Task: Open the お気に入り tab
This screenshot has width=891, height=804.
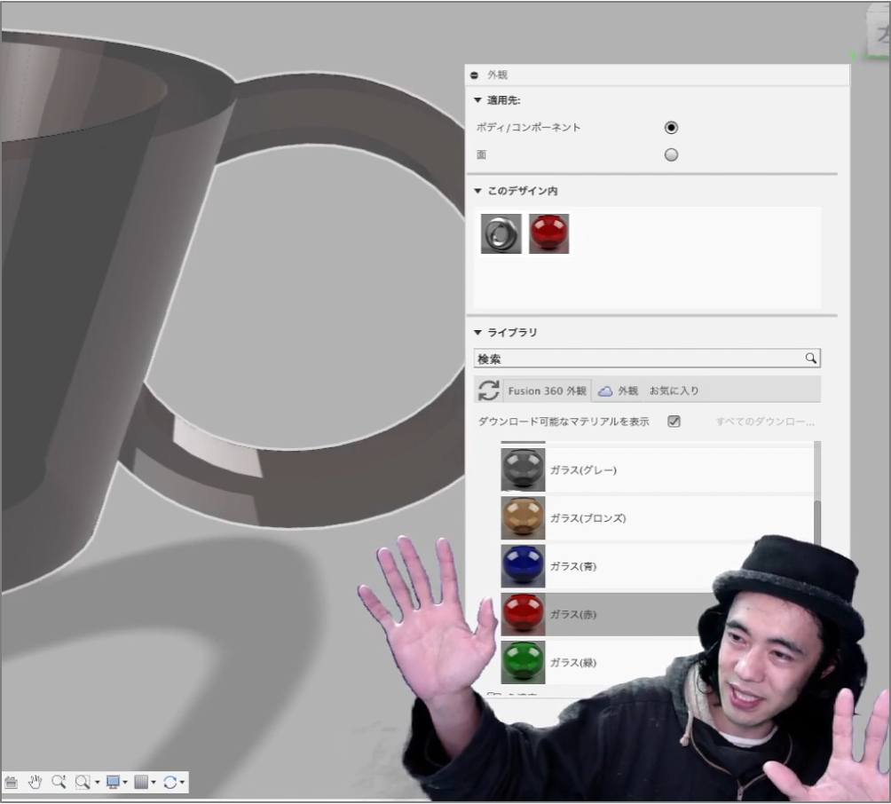Action: [674, 390]
